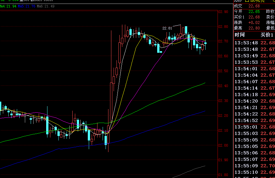Click the 22.00 price axis label

(223, 145)
